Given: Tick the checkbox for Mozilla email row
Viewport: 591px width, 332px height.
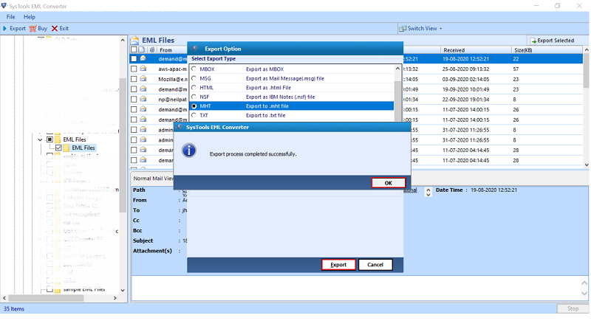Looking at the screenshot, I should [134, 79].
